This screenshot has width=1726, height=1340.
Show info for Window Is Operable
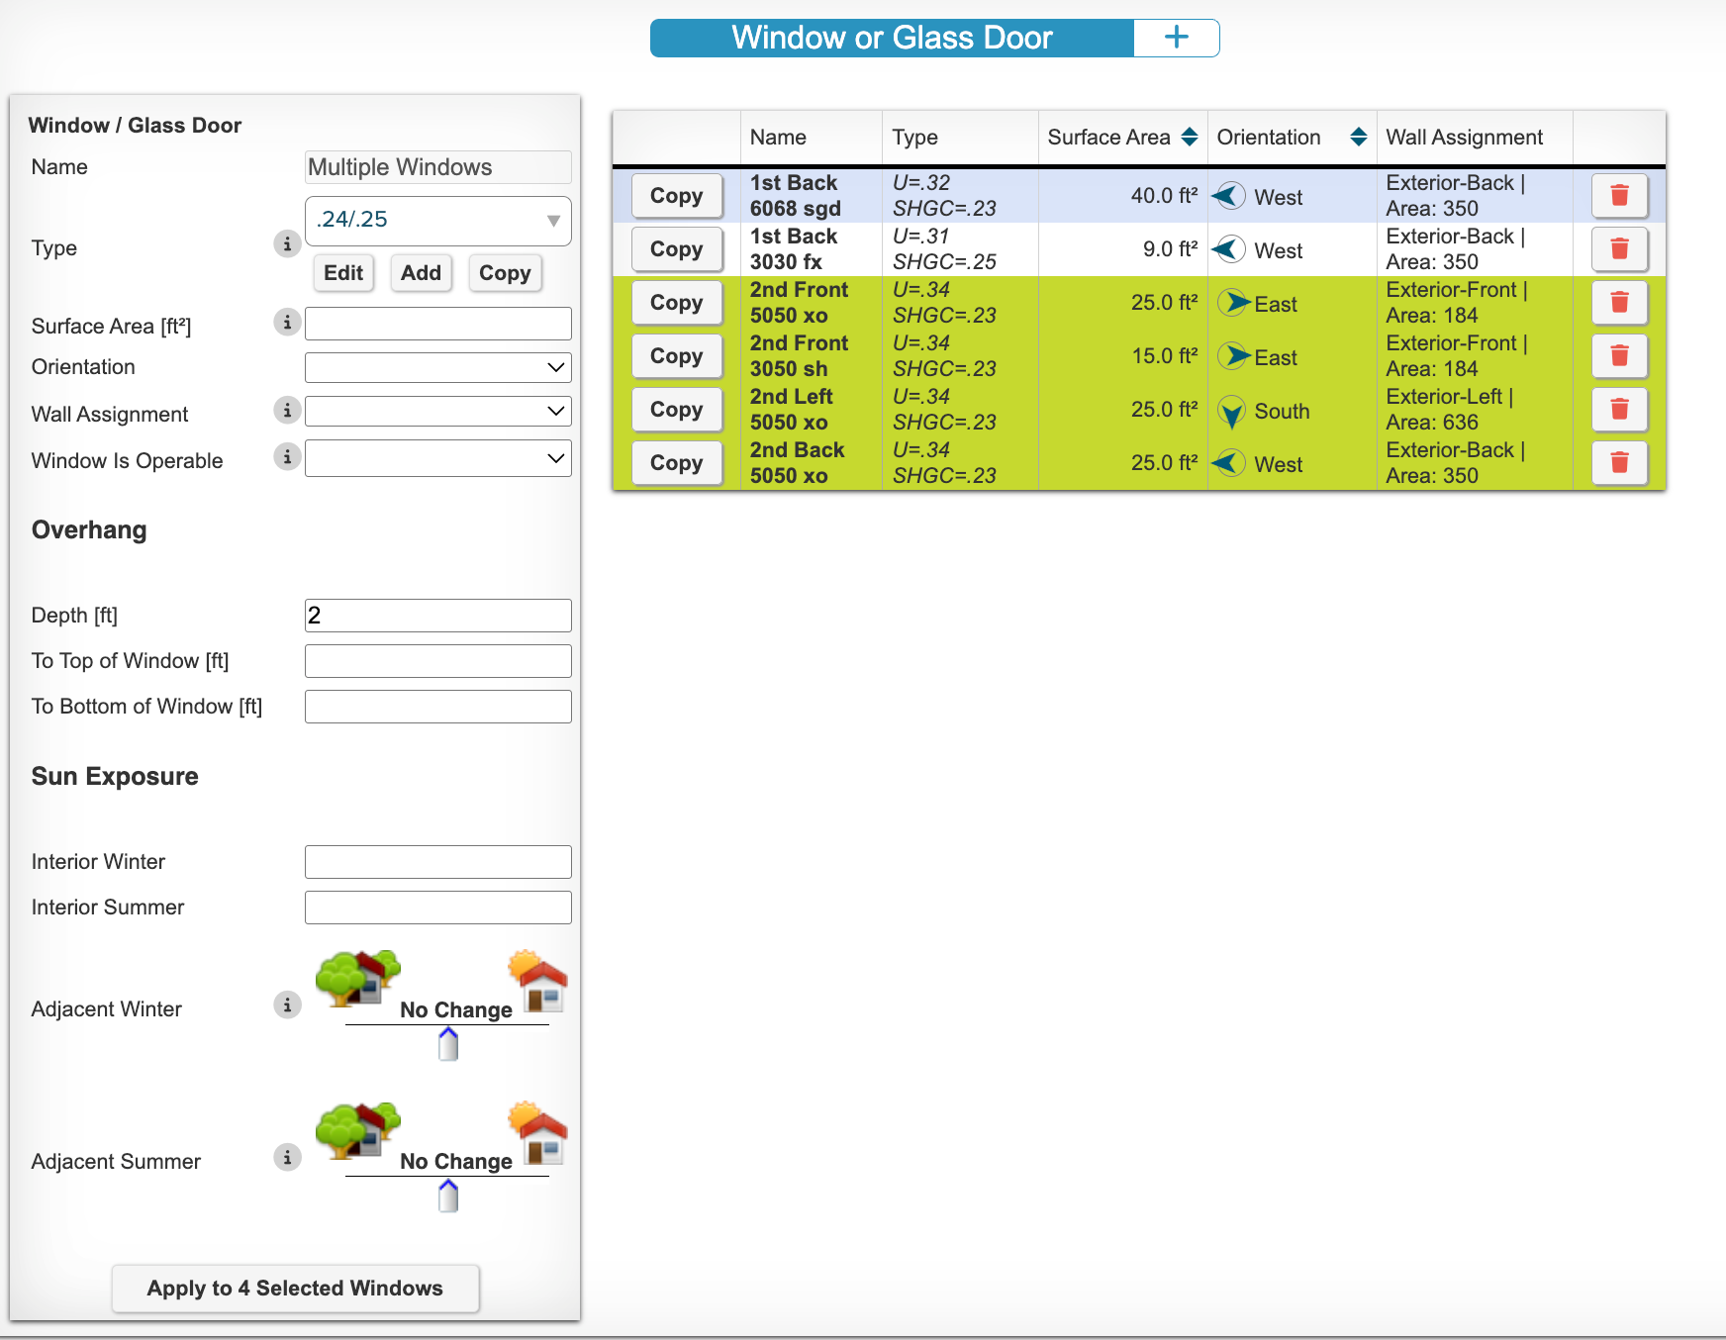click(x=287, y=456)
